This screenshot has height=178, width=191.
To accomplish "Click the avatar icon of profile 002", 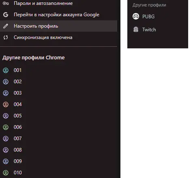I will click(x=6, y=82).
